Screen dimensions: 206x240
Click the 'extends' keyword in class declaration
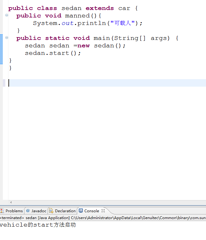(x=100, y=8)
